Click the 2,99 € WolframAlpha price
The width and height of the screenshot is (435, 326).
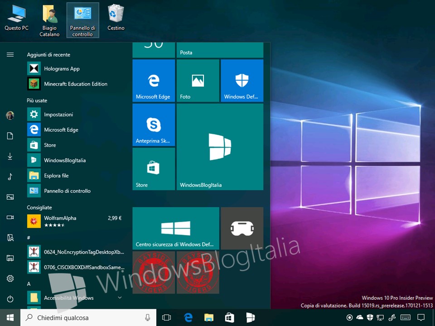(x=115, y=218)
